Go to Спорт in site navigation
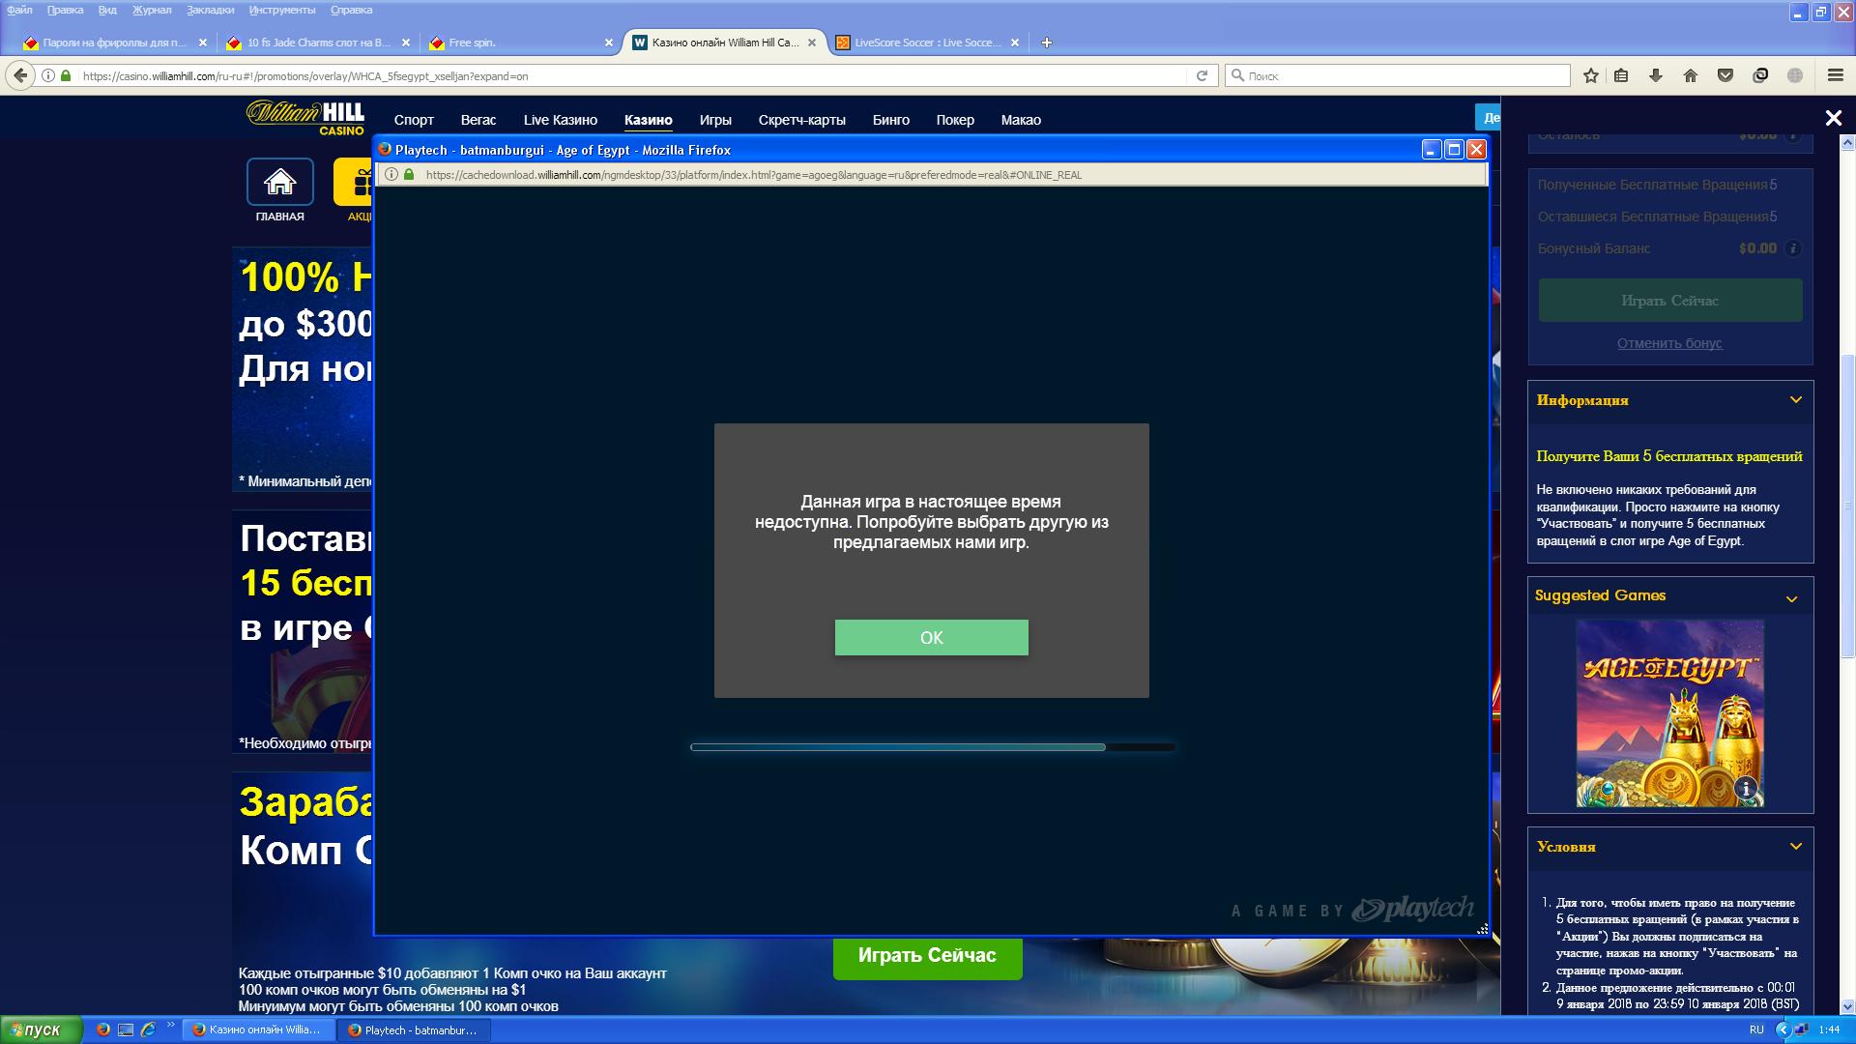Viewport: 1856px width, 1044px height. (x=414, y=120)
